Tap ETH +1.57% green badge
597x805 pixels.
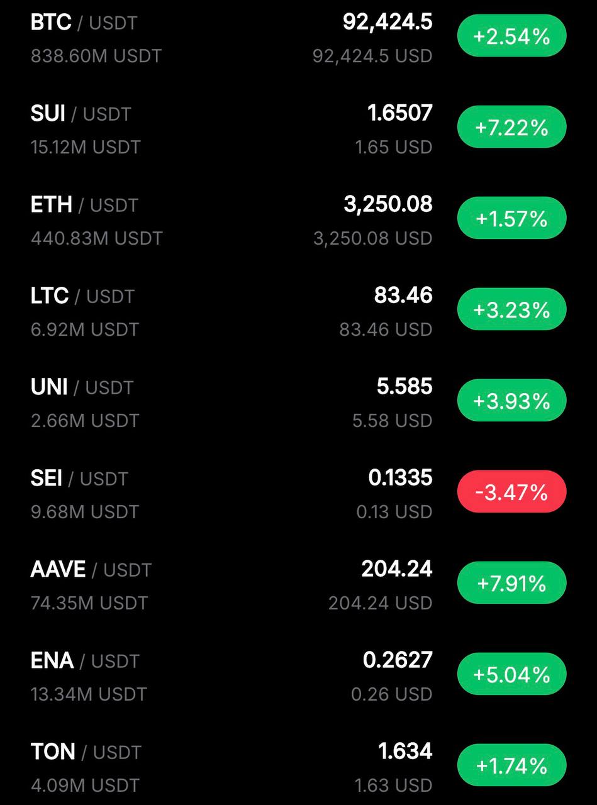[511, 219]
